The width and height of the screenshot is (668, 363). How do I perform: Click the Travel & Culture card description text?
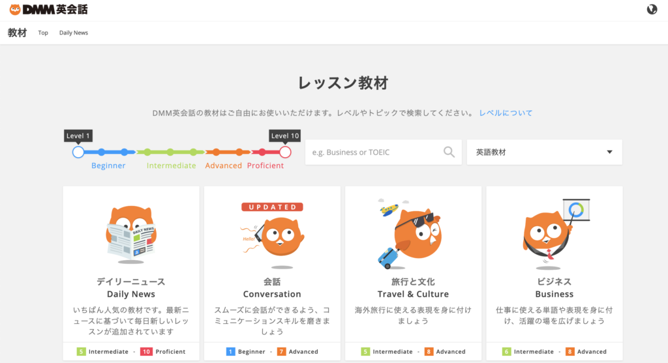[413, 315]
